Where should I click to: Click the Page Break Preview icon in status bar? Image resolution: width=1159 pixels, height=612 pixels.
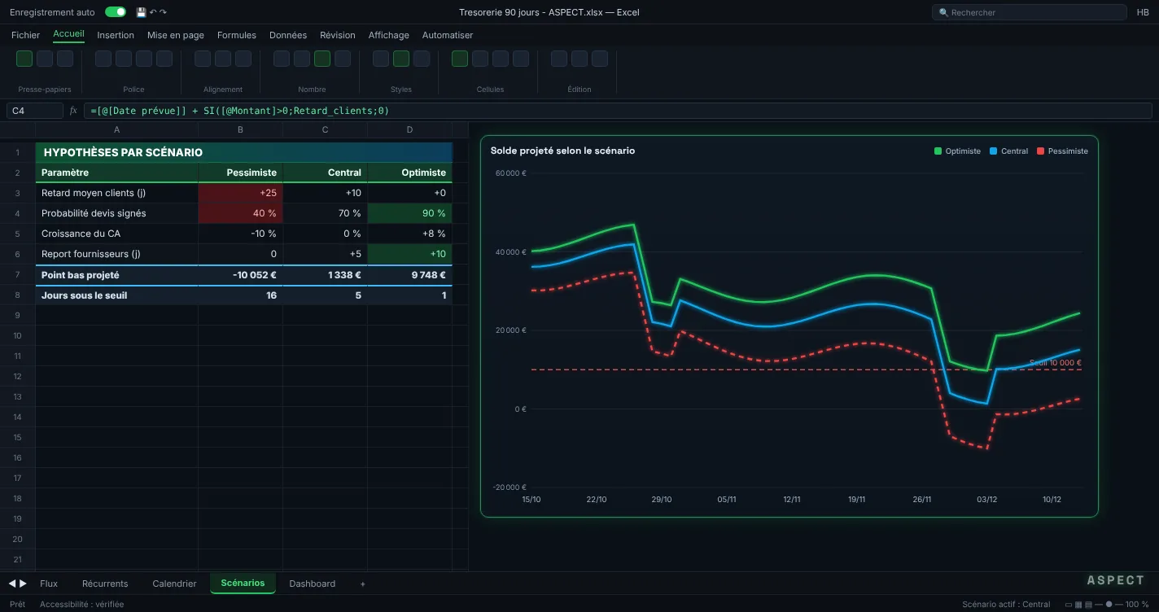(x=1088, y=605)
